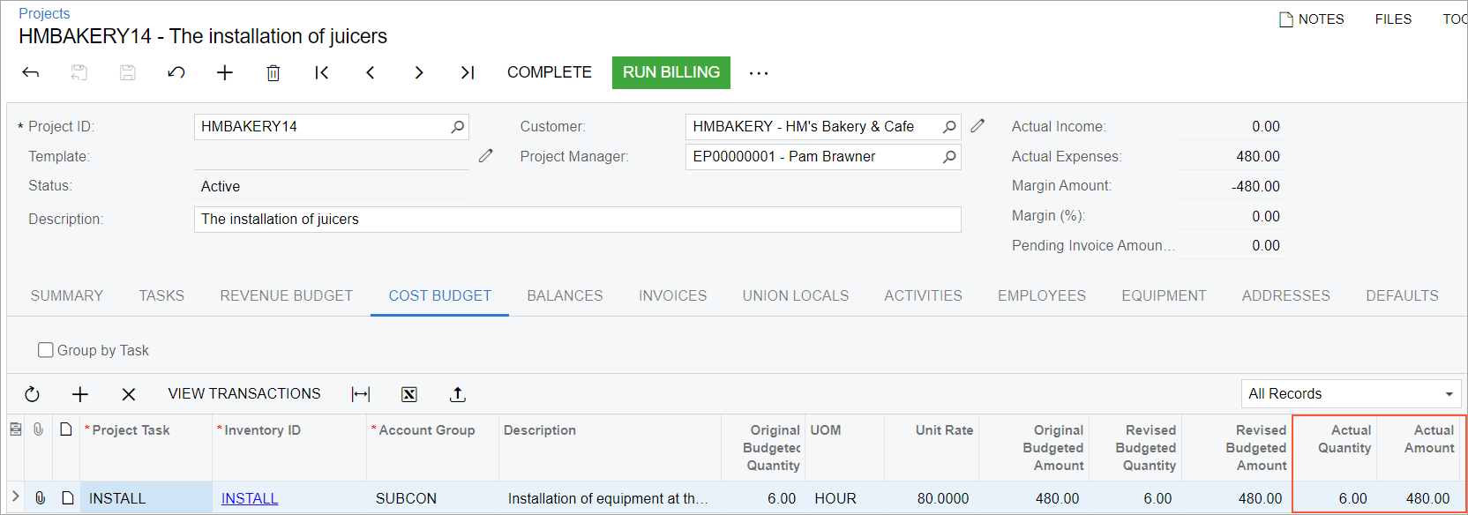
Task: Open the Balances tab
Action: tap(565, 296)
